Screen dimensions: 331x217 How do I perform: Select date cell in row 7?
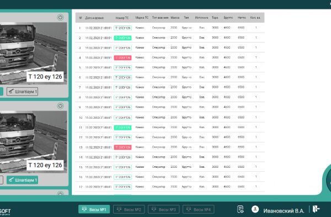pos(98,87)
